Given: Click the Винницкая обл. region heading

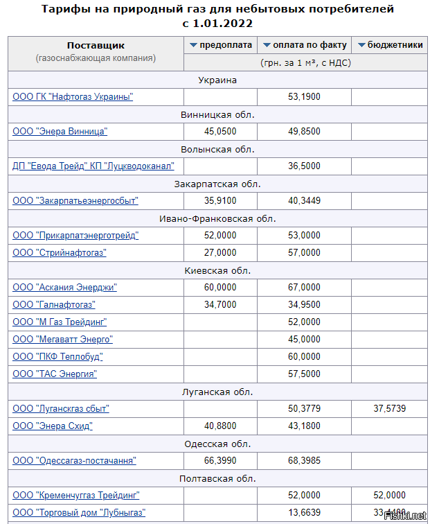Looking at the screenshot, I should (217, 115).
